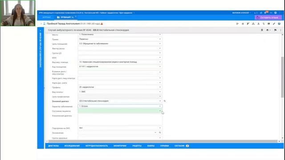Image resolution: width=285 pixels, height=160 pixels.
Task: Click the vertical scrollbar of the form
Action: pos(282,77)
